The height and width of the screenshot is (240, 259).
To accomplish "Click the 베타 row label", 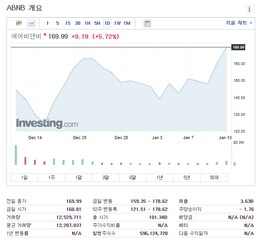I will coord(183,225).
